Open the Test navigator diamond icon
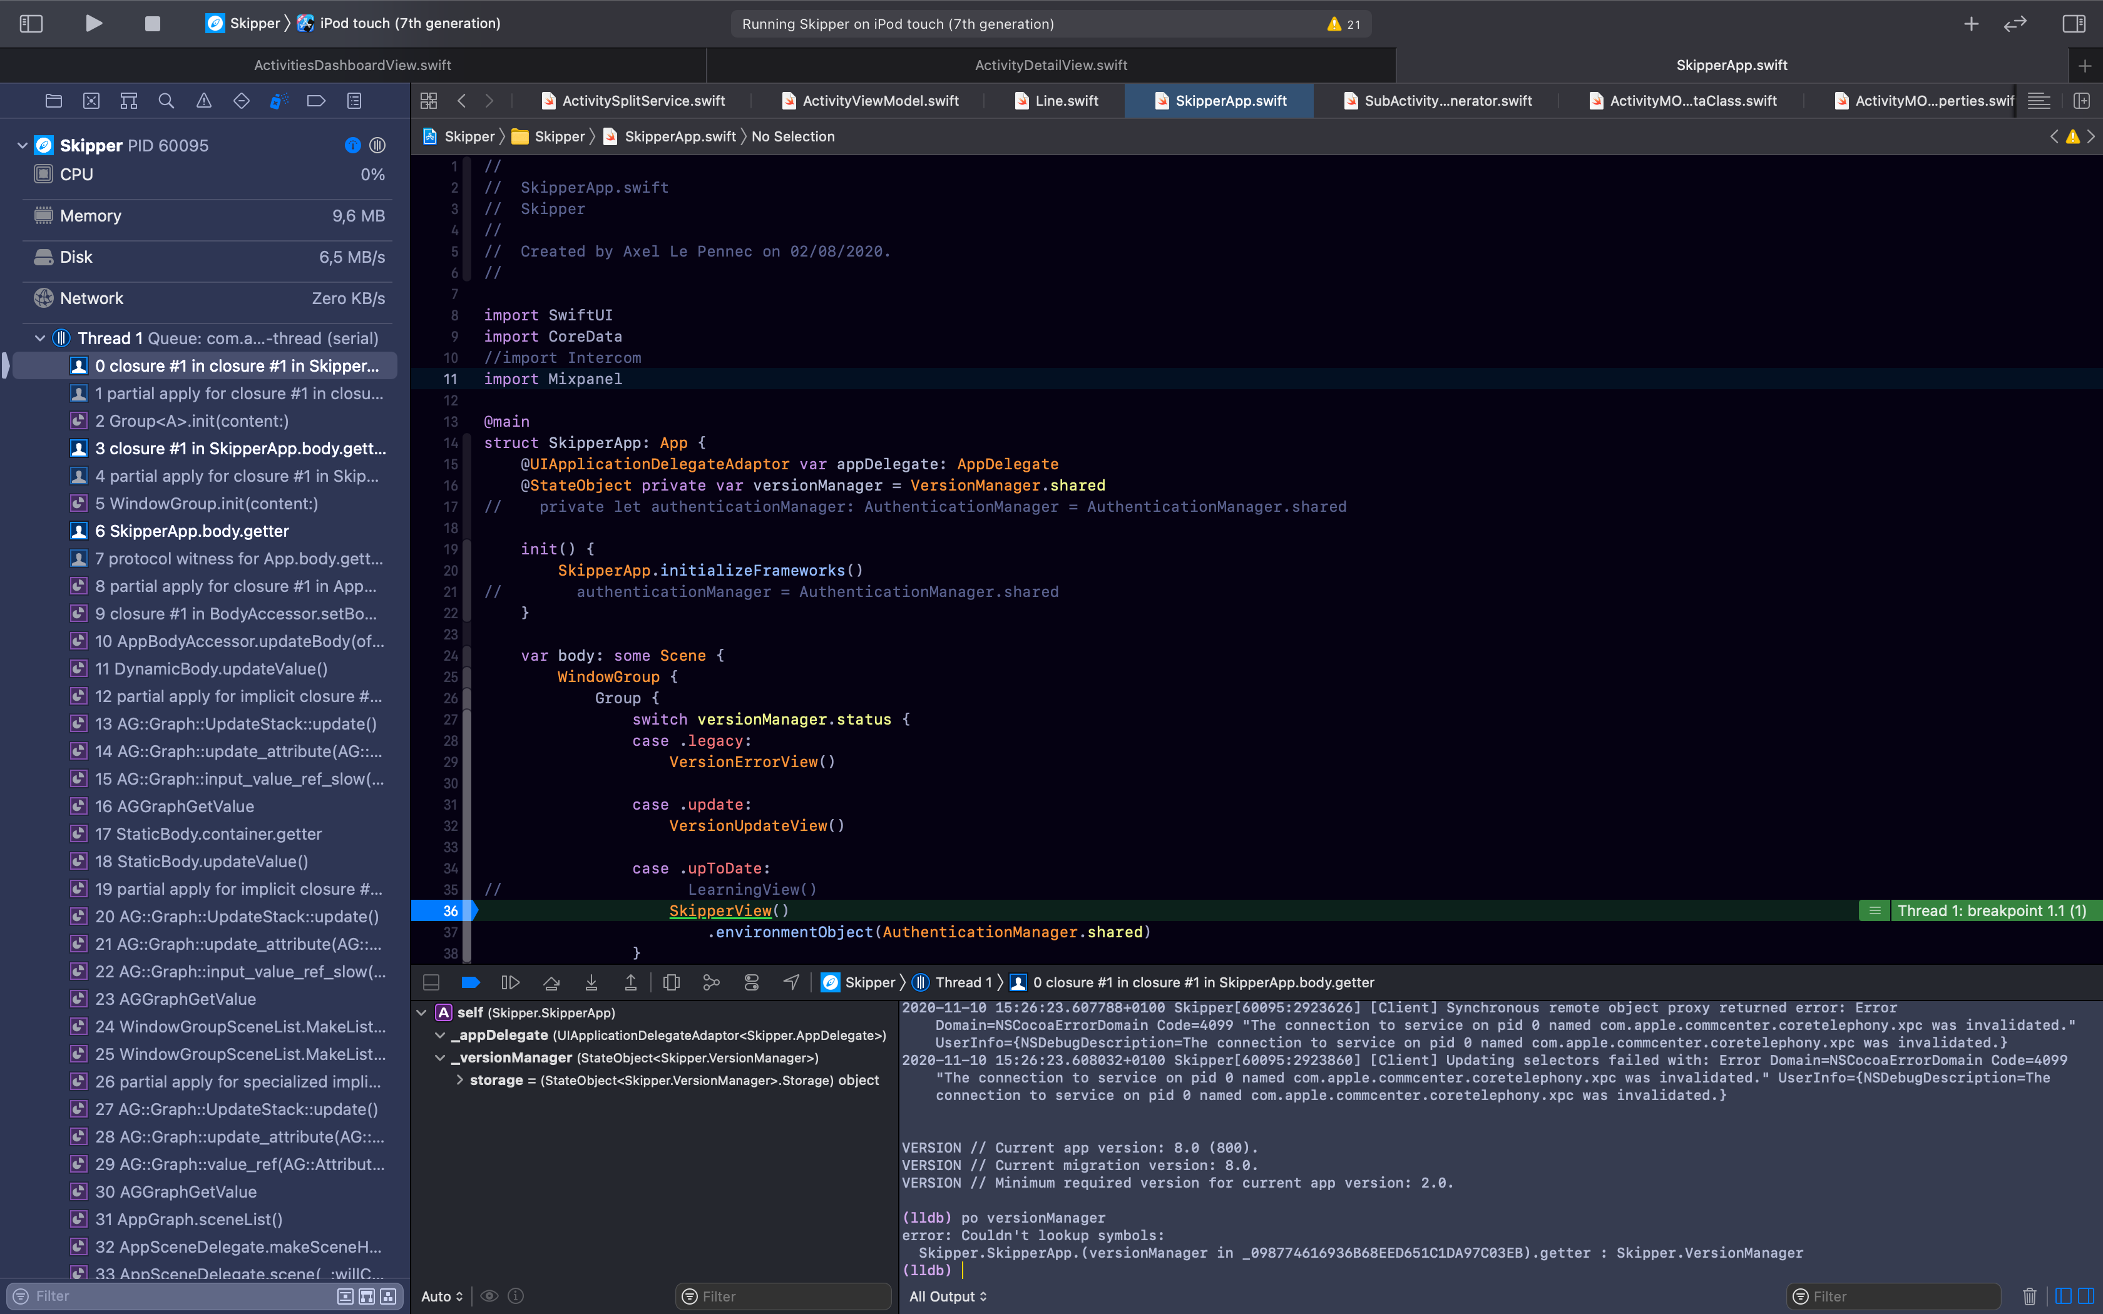 point(242,101)
